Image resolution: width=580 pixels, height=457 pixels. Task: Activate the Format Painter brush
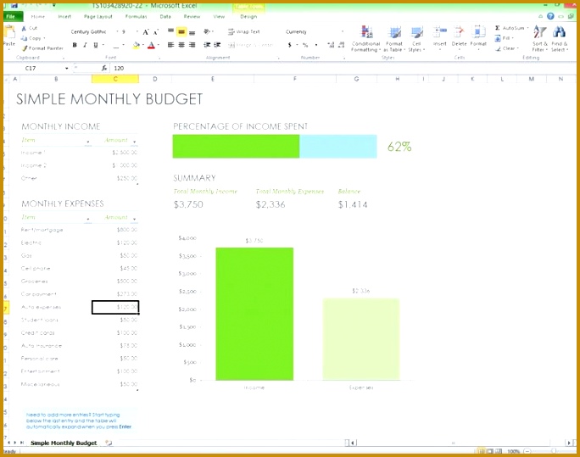tap(25, 48)
